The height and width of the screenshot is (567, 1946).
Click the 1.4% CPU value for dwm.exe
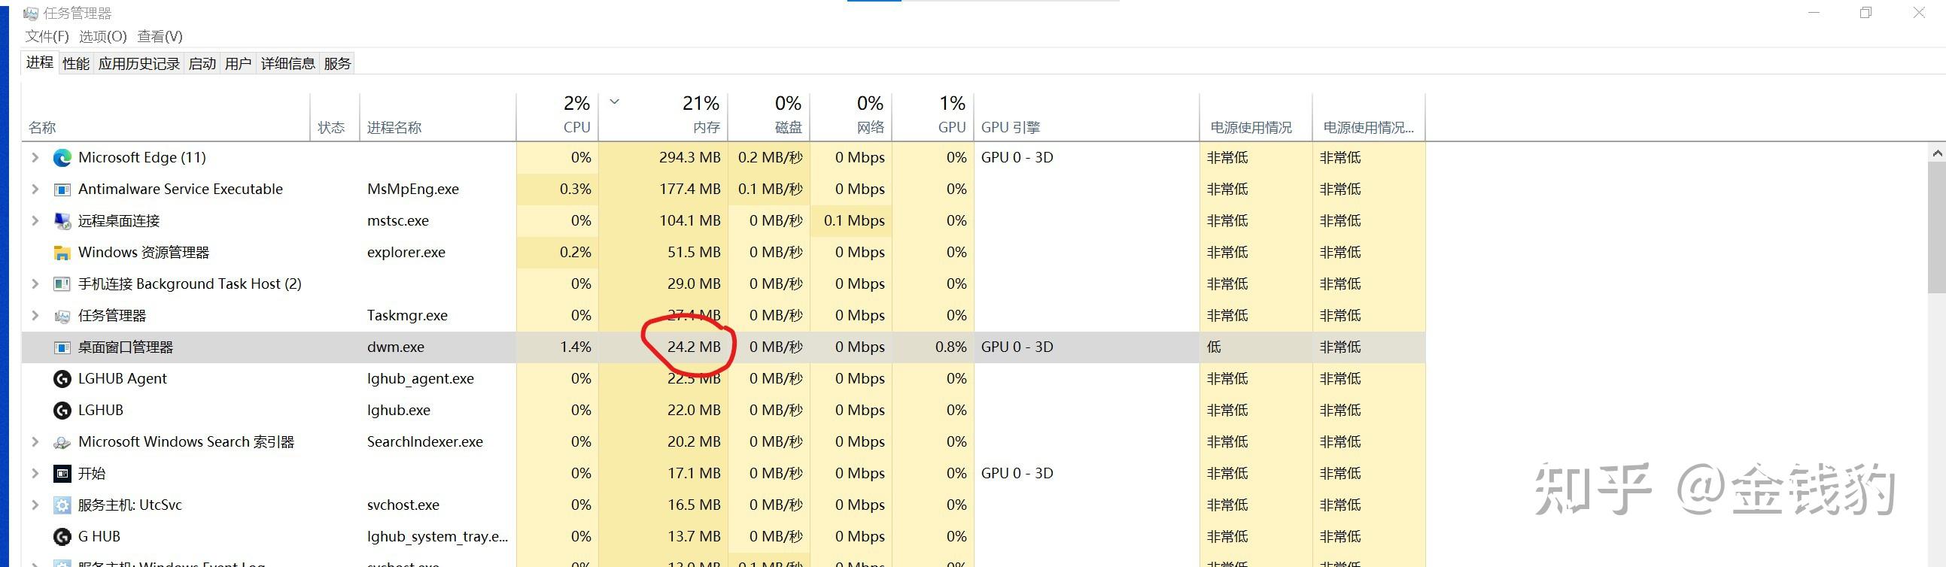pos(576,347)
